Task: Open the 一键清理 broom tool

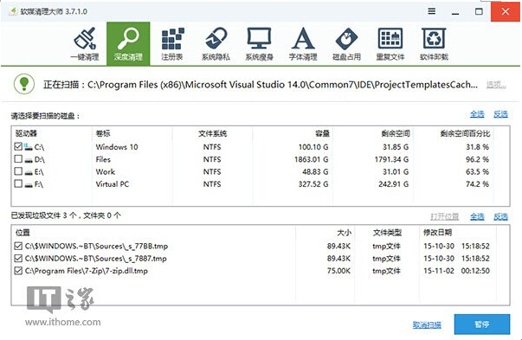Action: 85,44
